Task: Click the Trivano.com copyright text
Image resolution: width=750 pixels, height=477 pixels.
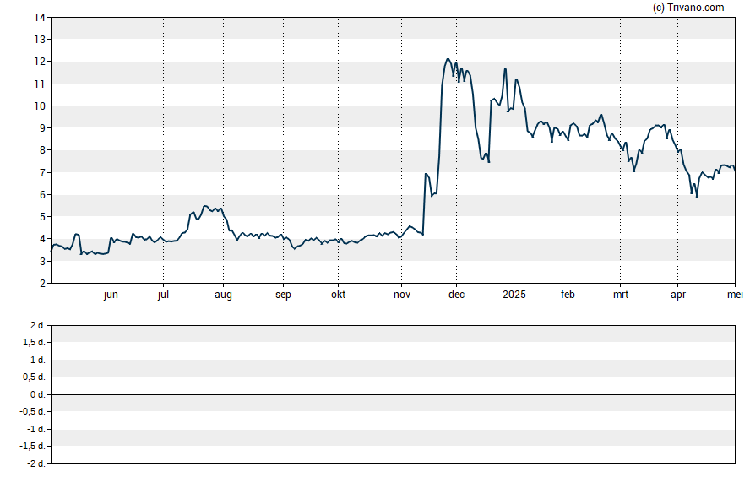Action: [688, 7]
